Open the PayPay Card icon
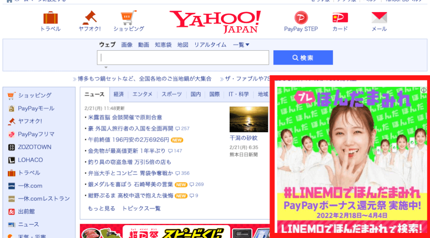 click(340, 18)
